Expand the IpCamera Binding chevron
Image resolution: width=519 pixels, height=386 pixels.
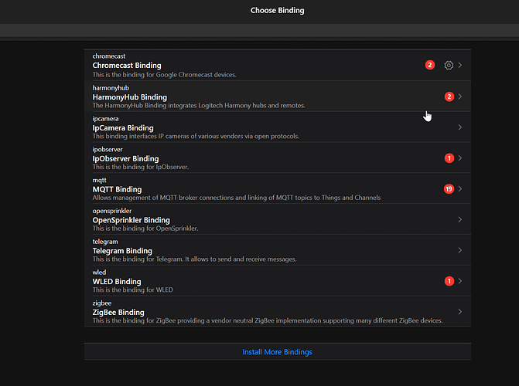tap(460, 127)
